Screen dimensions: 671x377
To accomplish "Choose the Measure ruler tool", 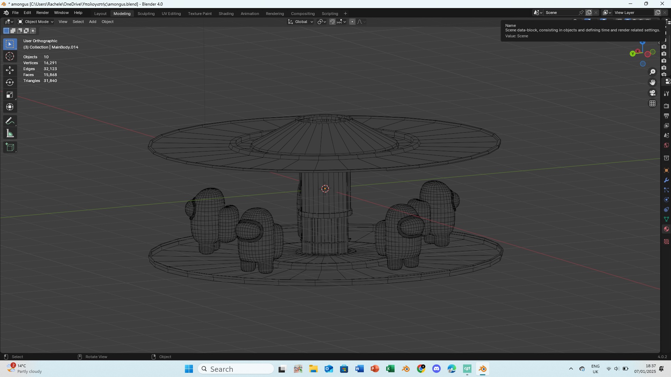I will 10,133.
